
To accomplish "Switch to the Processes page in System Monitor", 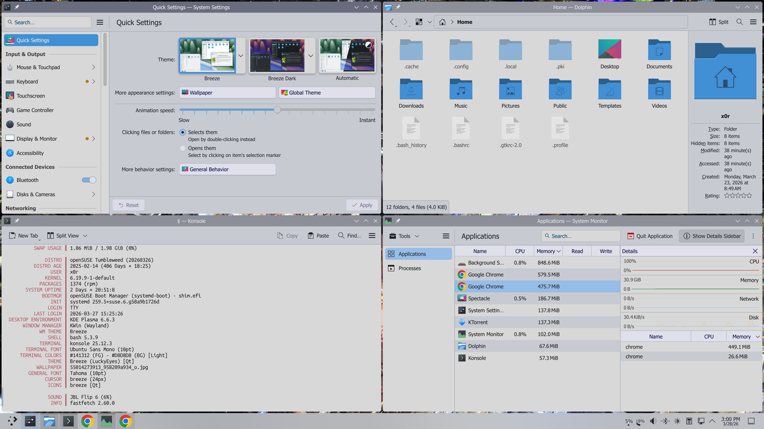I will pyautogui.click(x=418, y=268).
